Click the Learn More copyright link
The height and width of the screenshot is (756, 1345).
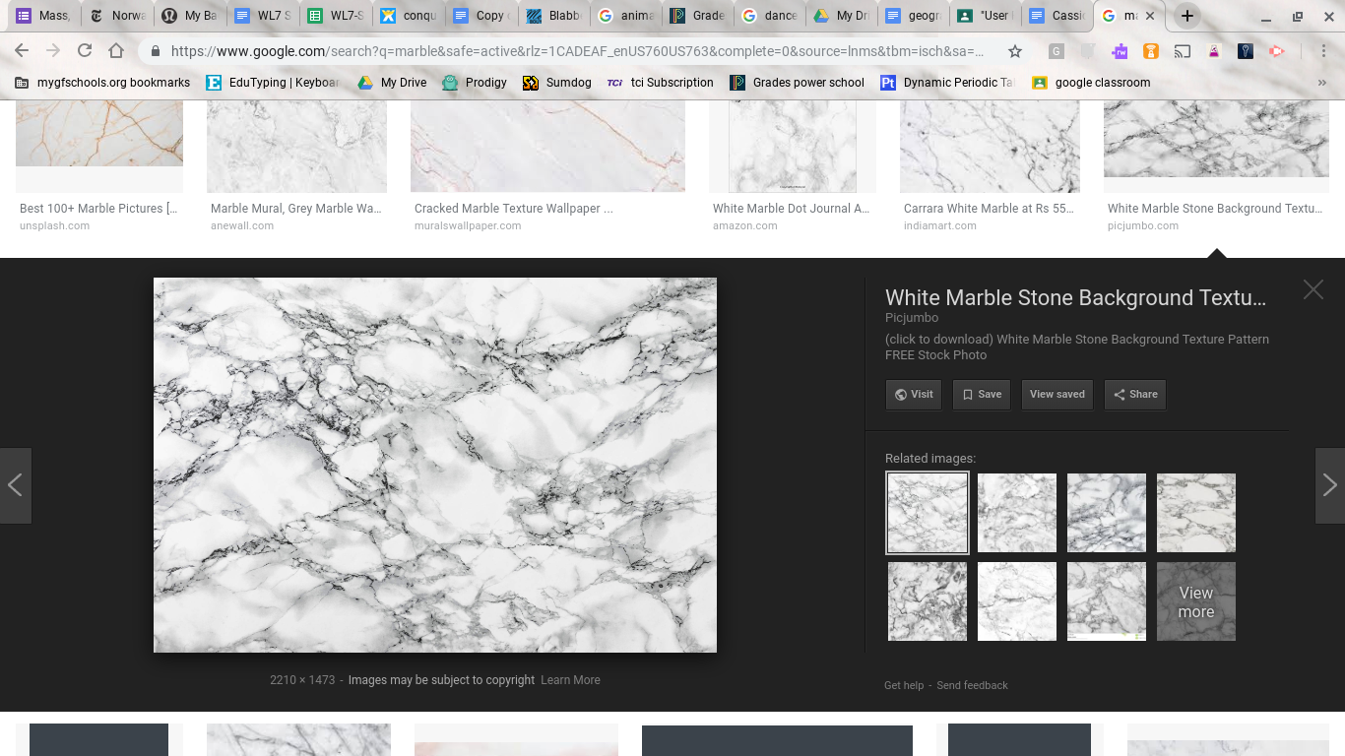click(570, 680)
